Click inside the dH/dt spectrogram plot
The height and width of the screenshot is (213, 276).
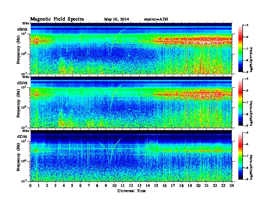131,48
